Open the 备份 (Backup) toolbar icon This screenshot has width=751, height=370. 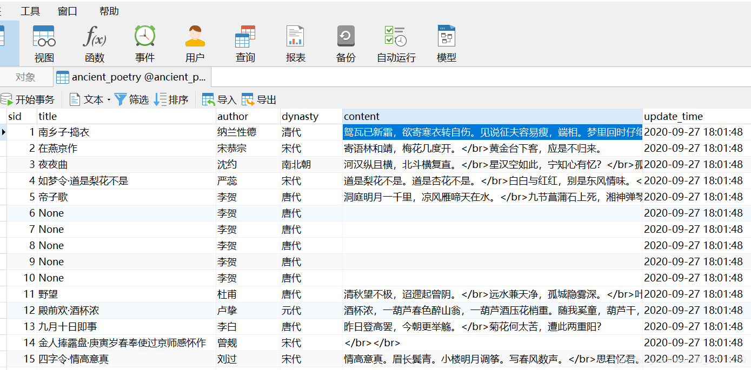pos(346,44)
